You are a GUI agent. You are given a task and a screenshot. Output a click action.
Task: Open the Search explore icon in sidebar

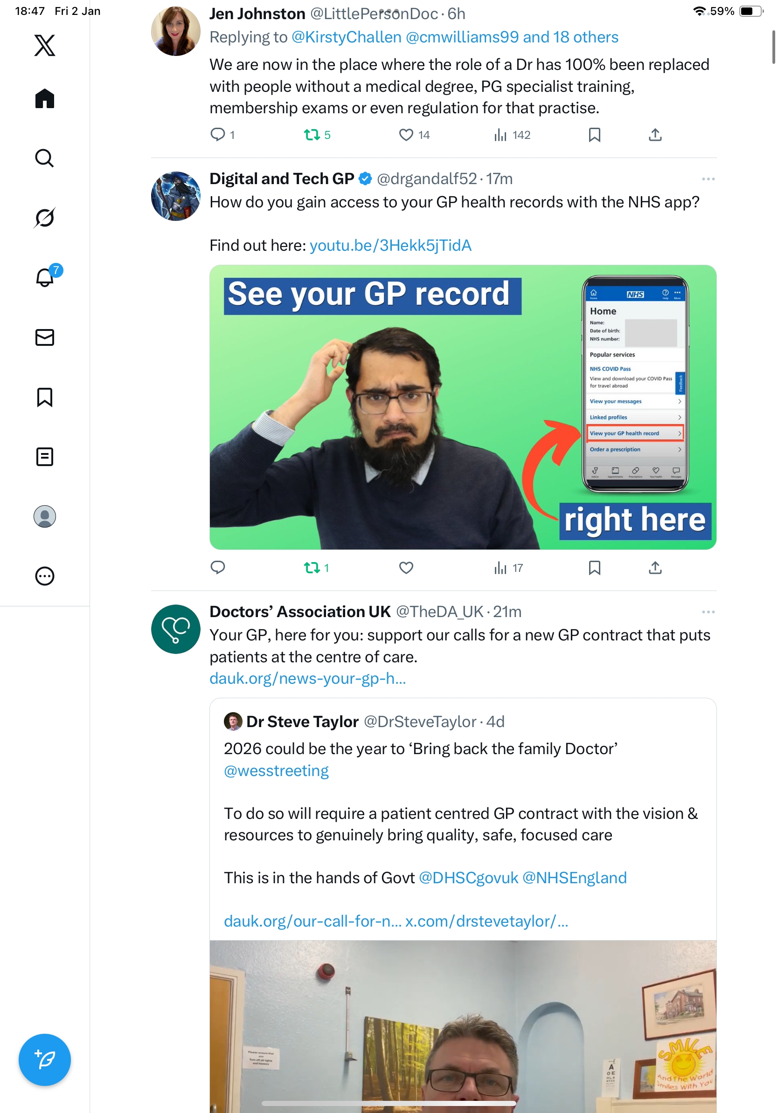click(45, 158)
